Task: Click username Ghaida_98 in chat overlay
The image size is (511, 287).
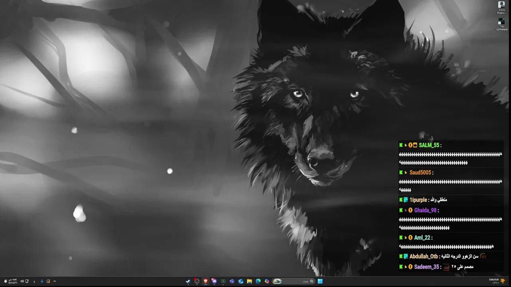Action: click(426, 210)
